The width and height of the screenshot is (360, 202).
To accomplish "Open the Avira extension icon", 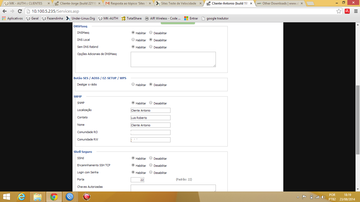I will pos(347,11).
